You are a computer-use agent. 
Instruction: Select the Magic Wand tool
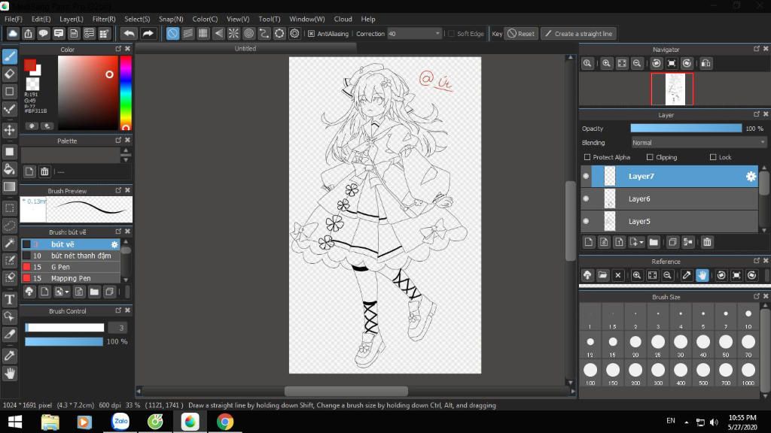[9, 243]
